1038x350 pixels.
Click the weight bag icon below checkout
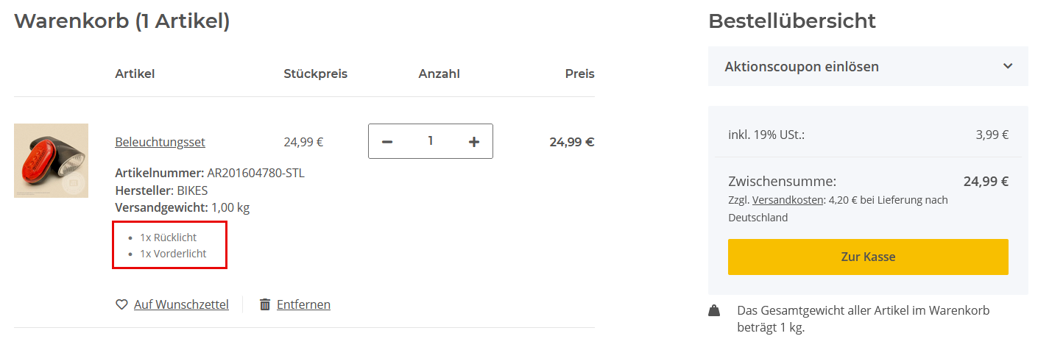pyautogui.click(x=714, y=311)
